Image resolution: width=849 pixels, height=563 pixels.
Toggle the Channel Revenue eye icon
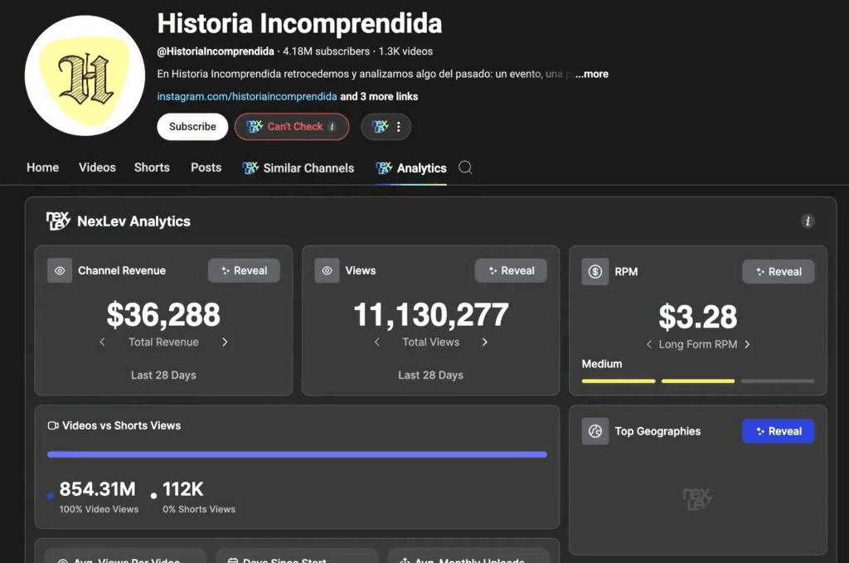point(60,270)
